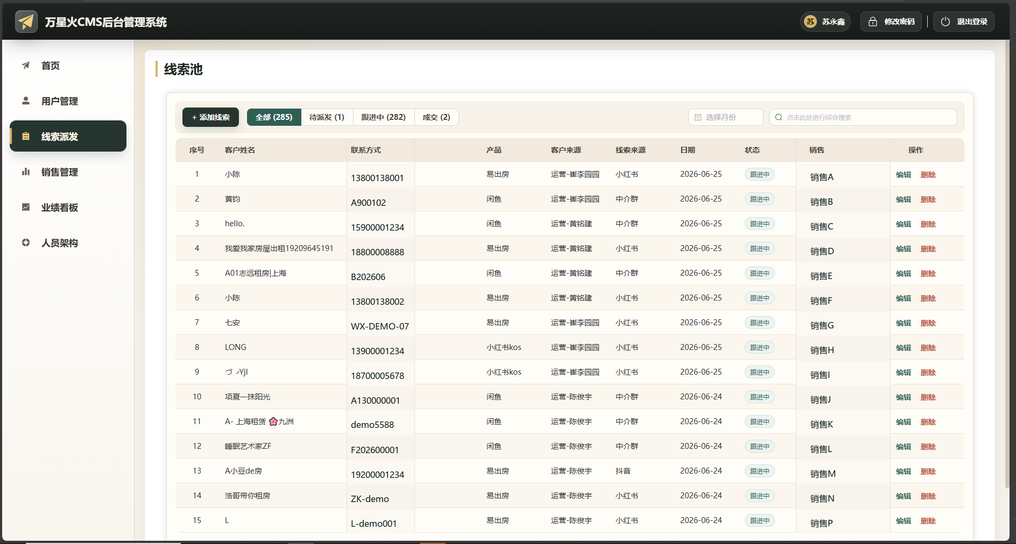Click the 线索来源 column header

(631, 150)
